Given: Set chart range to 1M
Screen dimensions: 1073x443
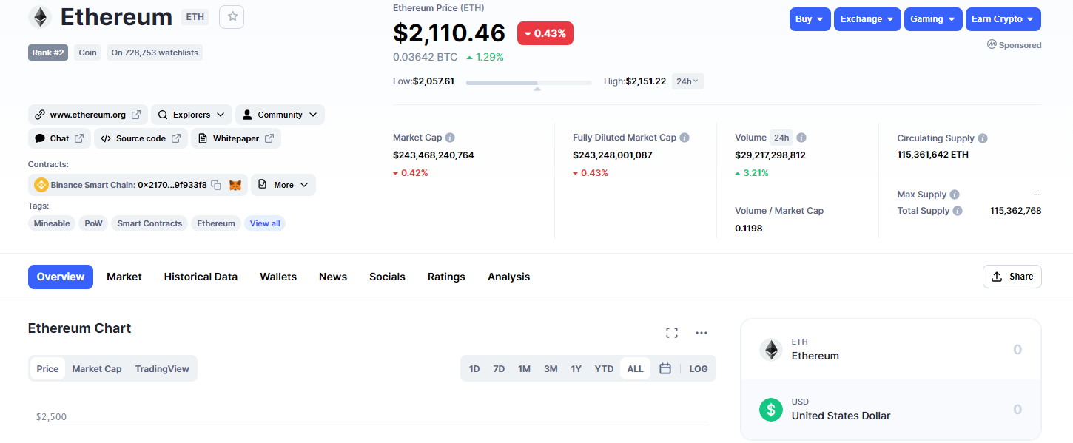Looking at the screenshot, I should pos(524,368).
